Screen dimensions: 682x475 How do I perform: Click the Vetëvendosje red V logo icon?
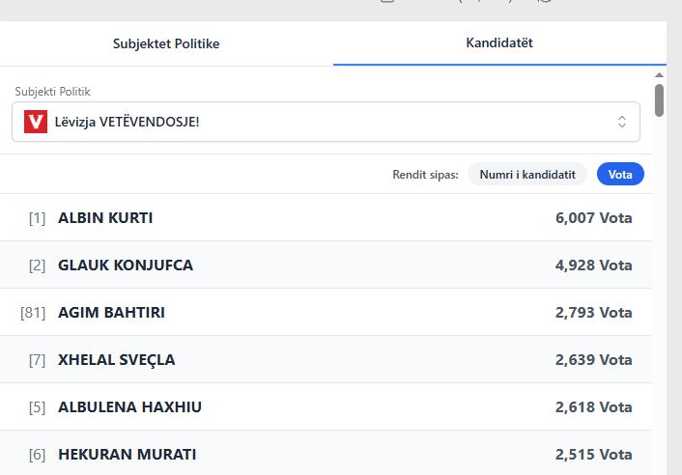(36, 122)
